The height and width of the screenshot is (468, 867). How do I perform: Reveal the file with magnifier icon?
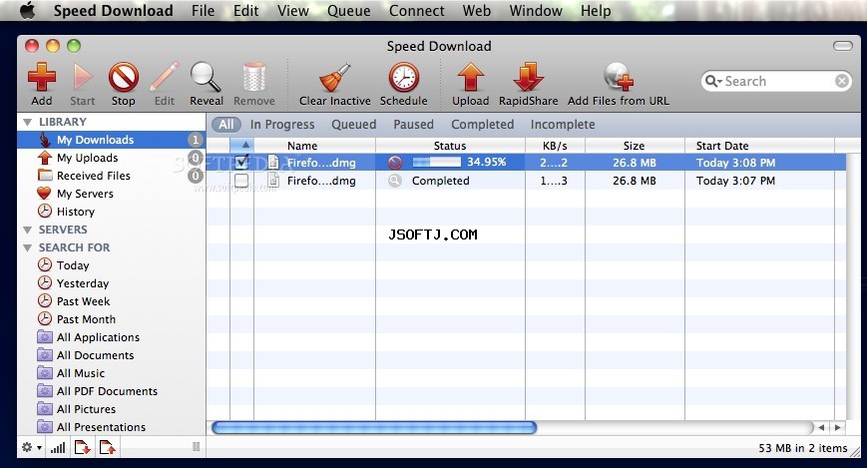tap(206, 78)
